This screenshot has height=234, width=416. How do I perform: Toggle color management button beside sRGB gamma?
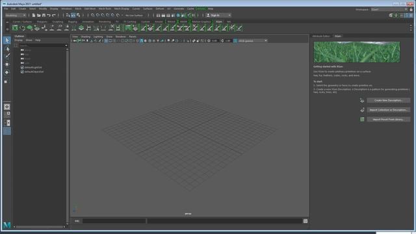click(235, 41)
